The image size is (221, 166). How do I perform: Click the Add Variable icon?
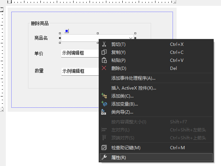[104, 104]
